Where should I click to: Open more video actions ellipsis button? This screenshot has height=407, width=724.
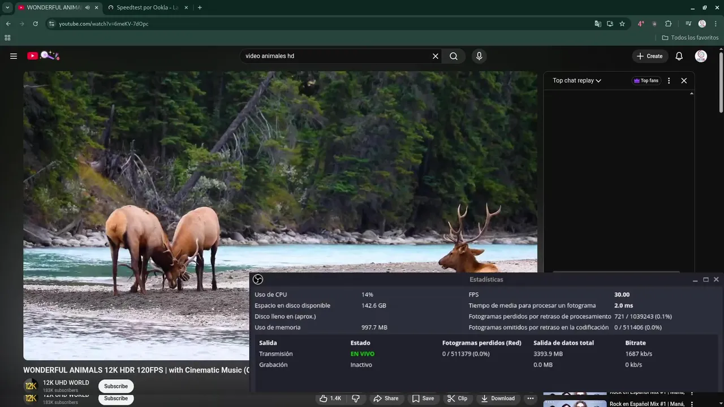(531, 399)
